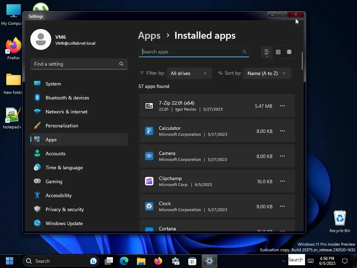This screenshot has height=268, width=357.
Task: Open Windows Update settings
Action: [x=79, y=223]
